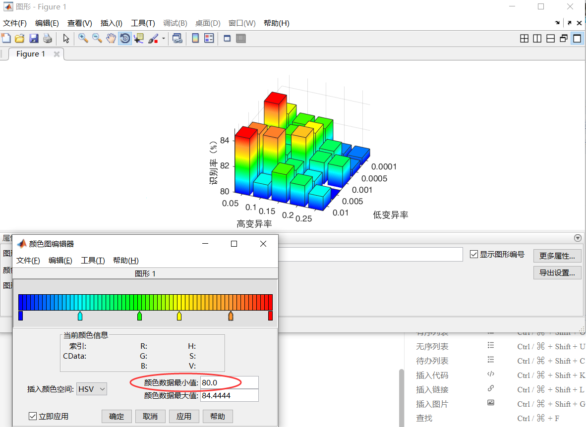The height and width of the screenshot is (427, 586).
Task: Open the 查看(V) menu
Action: click(x=80, y=23)
